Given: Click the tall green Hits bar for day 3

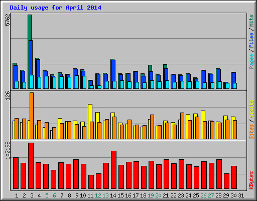Looking at the screenshot, I should (x=30, y=28).
